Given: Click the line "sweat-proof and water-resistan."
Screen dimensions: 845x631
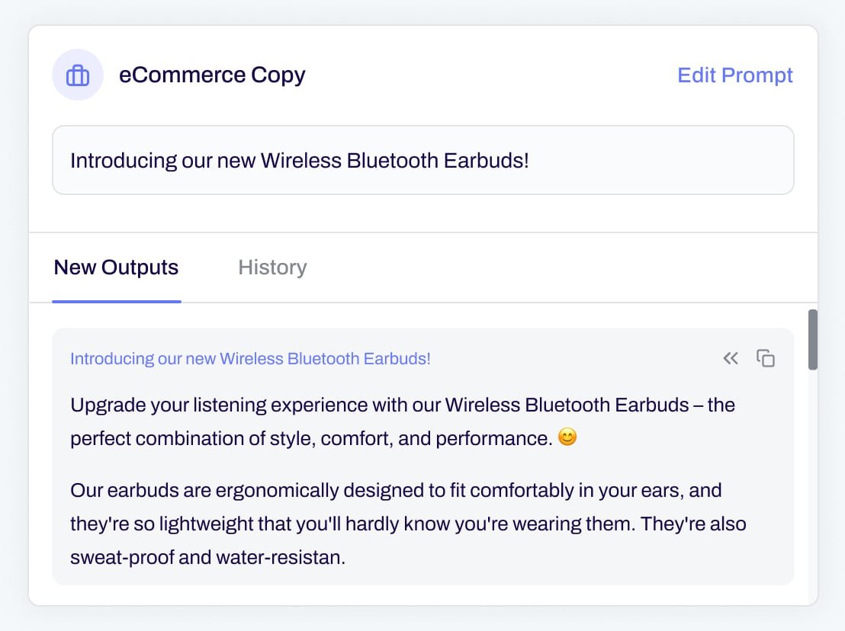Looking at the screenshot, I should 208,558.
